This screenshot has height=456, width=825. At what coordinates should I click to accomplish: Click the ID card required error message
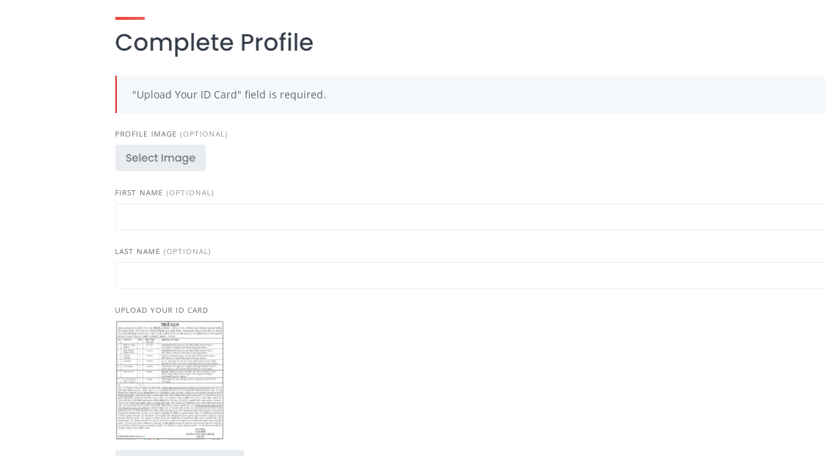click(229, 95)
